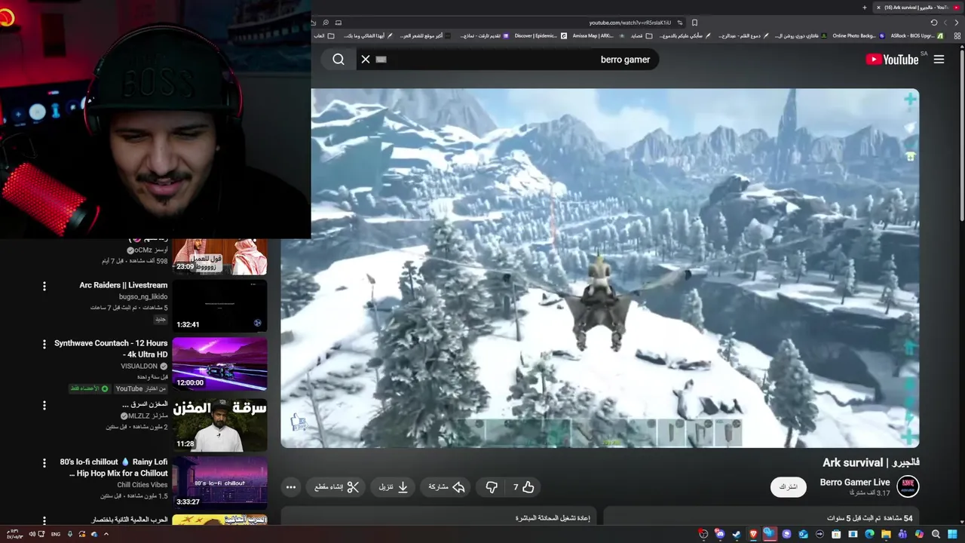Open options menu for Arc Raiders Livestream

pos(44,287)
